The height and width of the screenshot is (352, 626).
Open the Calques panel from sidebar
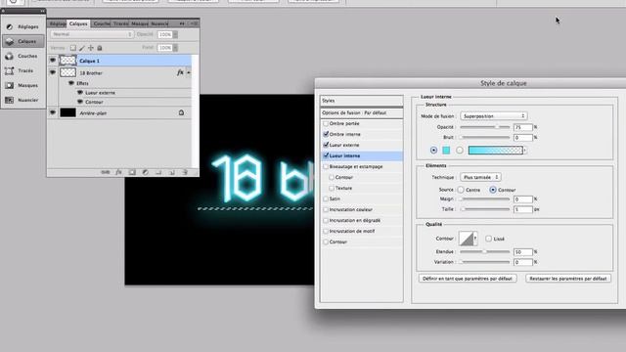[23, 41]
